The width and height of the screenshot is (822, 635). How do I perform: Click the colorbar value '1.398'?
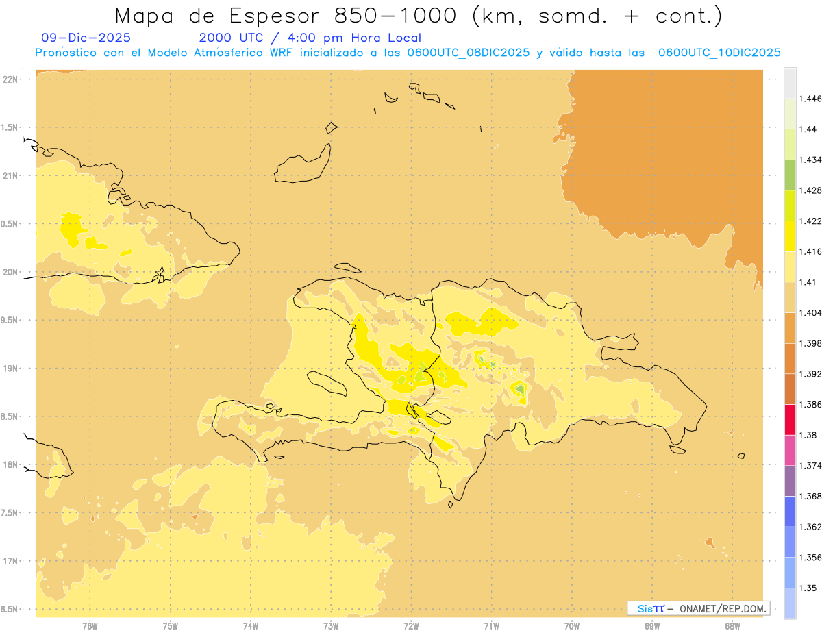(810, 343)
